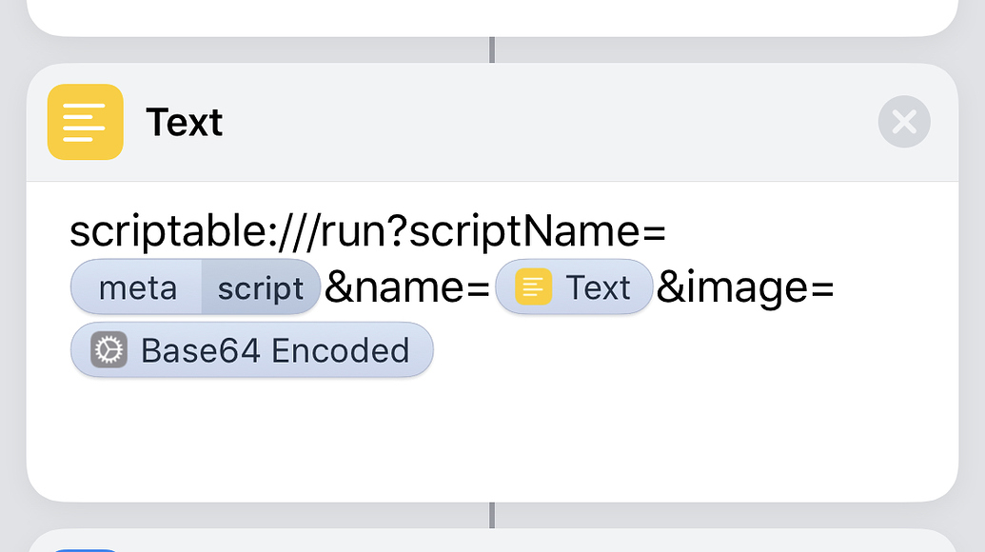Screen dimensions: 985x552
Task: Tap the Text variable token after &name=
Action: click(x=574, y=287)
